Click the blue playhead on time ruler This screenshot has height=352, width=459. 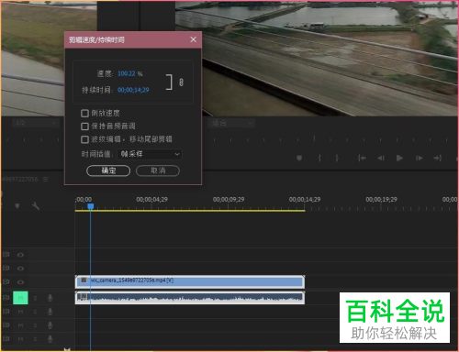91,206
